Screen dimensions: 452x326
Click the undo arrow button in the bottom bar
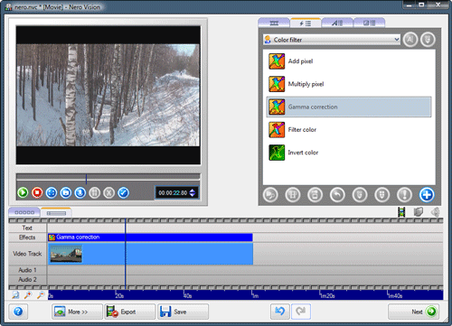tap(280, 312)
